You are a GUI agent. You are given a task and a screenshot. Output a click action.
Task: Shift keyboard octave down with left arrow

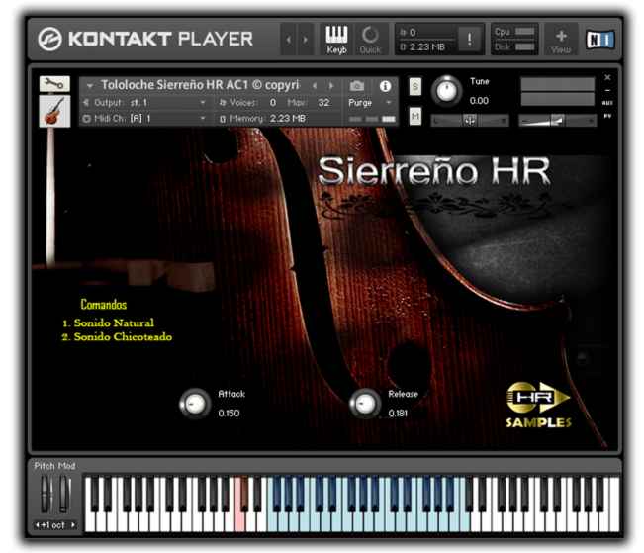38,525
